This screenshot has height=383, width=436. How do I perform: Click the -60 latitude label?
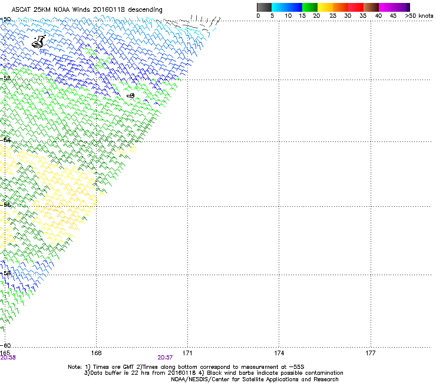pos(5,345)
